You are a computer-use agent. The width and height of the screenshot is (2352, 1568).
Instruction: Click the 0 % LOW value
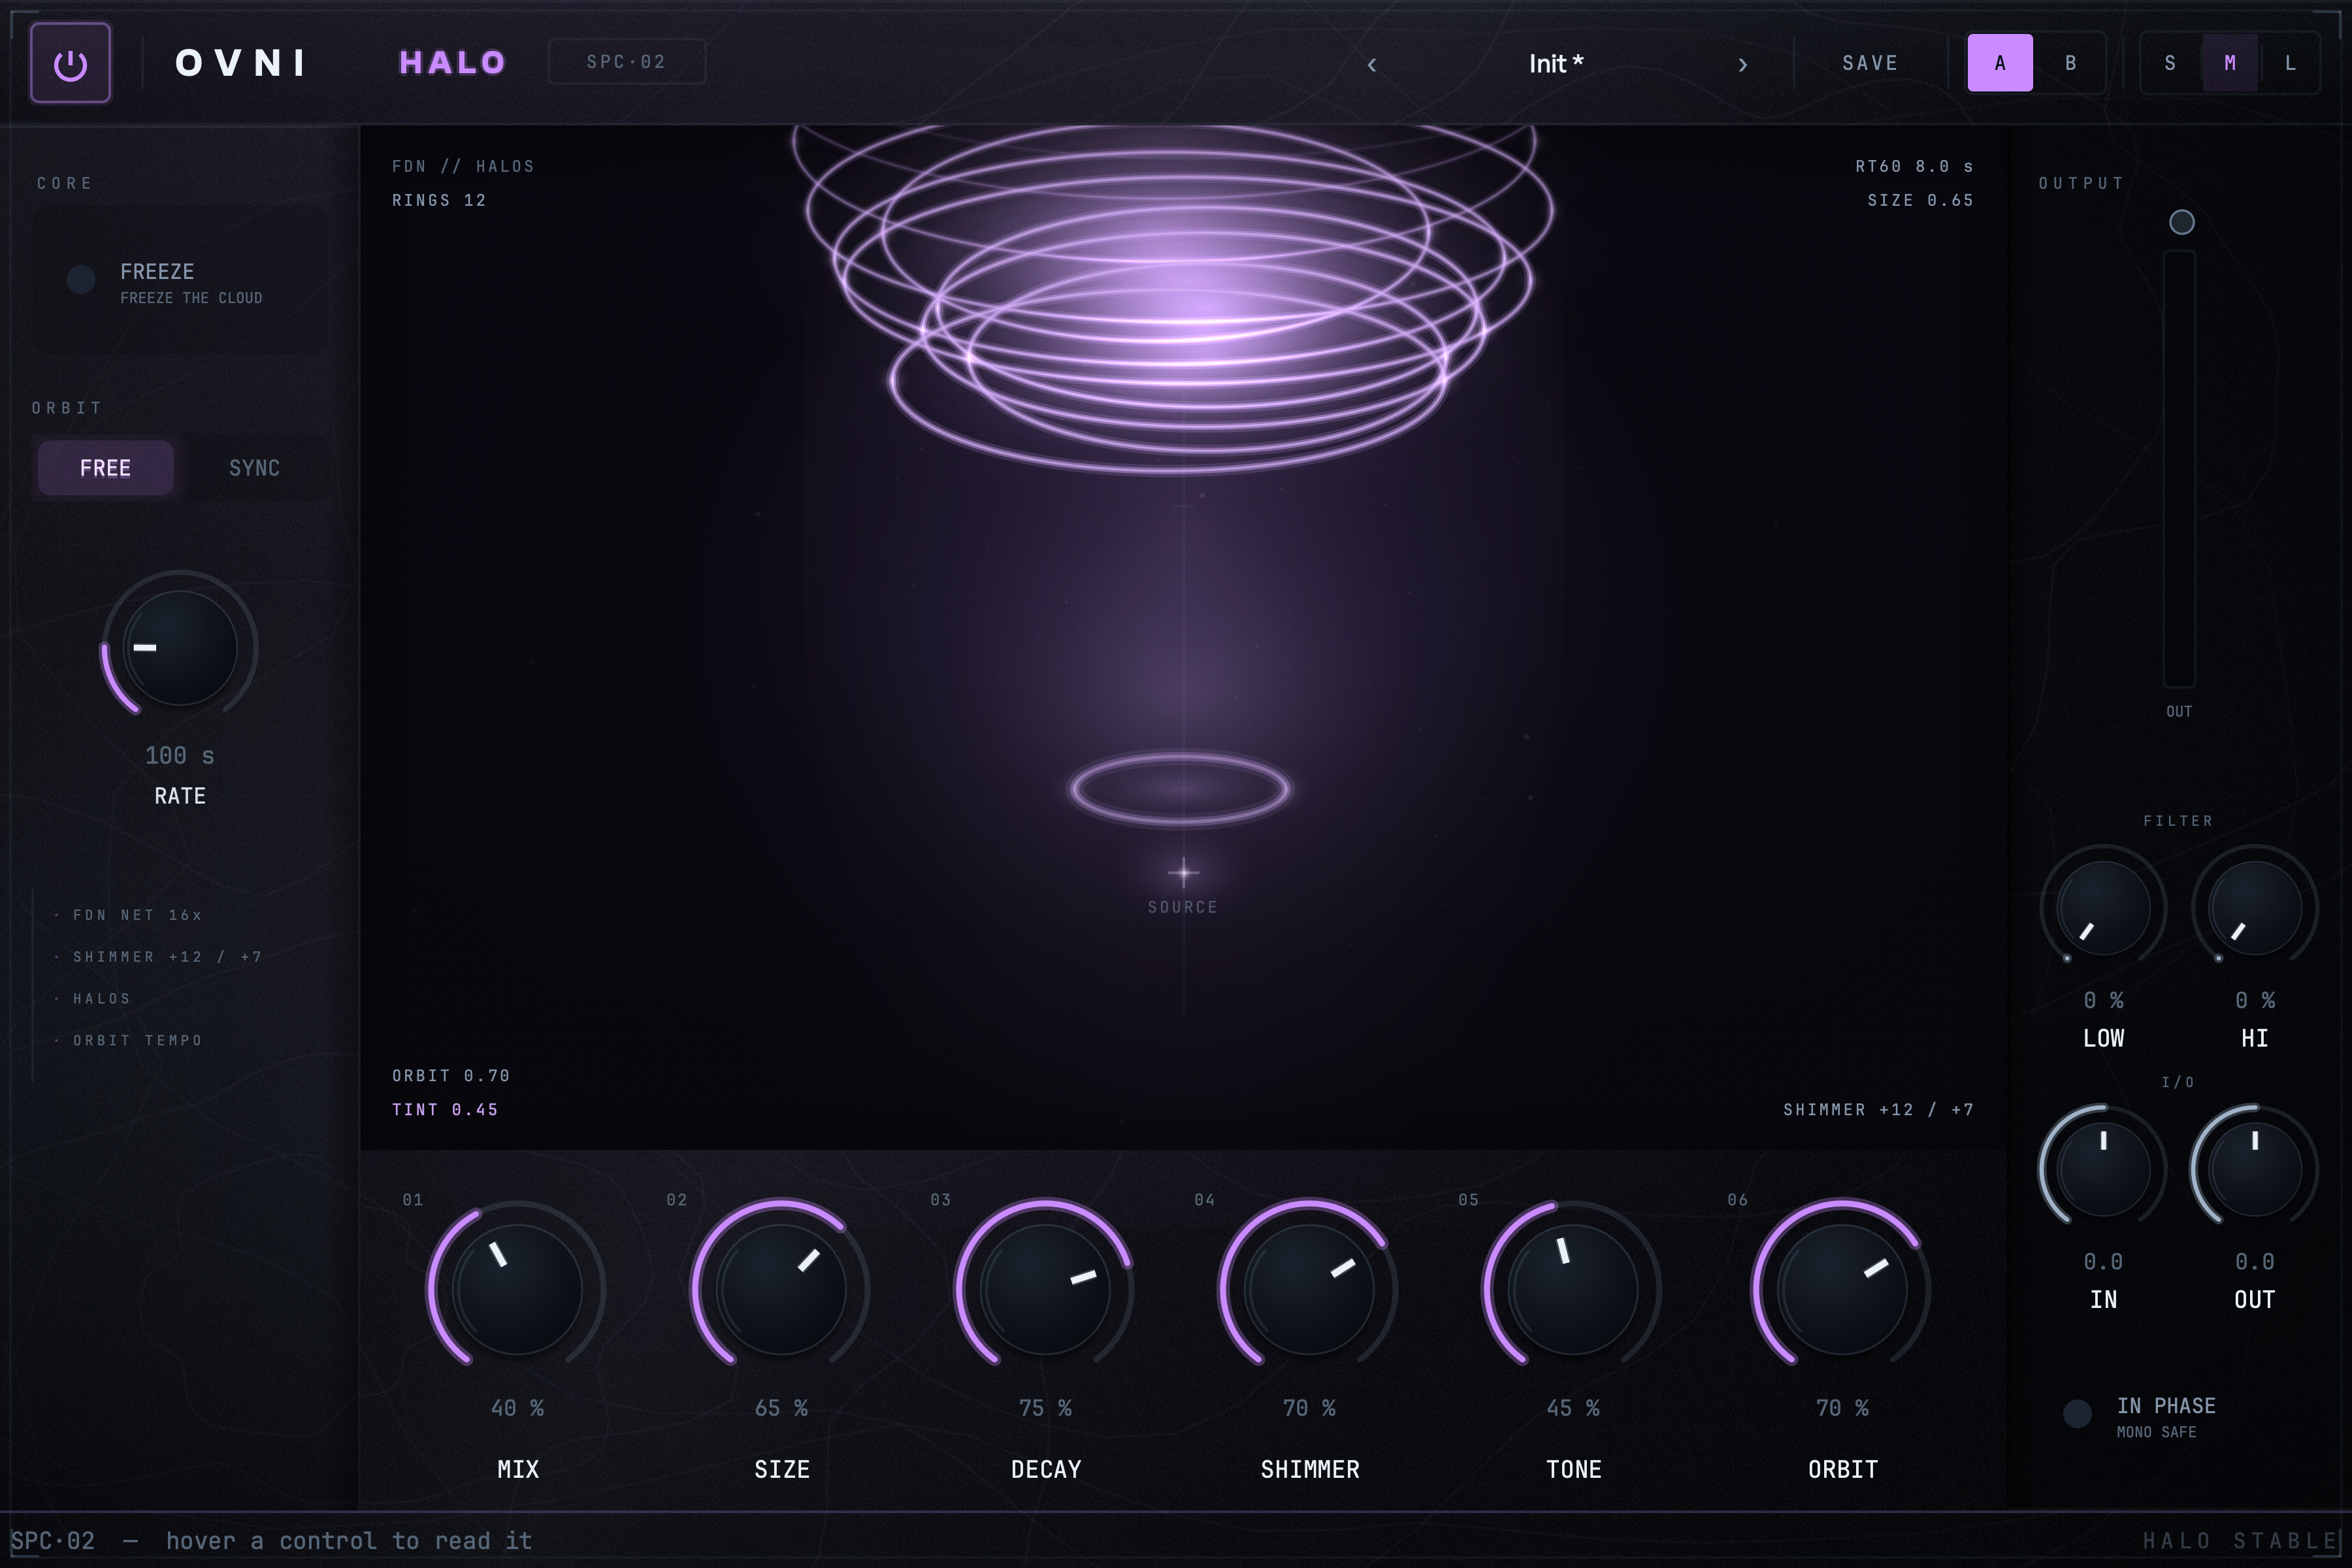pos(2103,1000)
